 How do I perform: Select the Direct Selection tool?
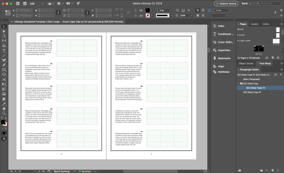[4, 31]
